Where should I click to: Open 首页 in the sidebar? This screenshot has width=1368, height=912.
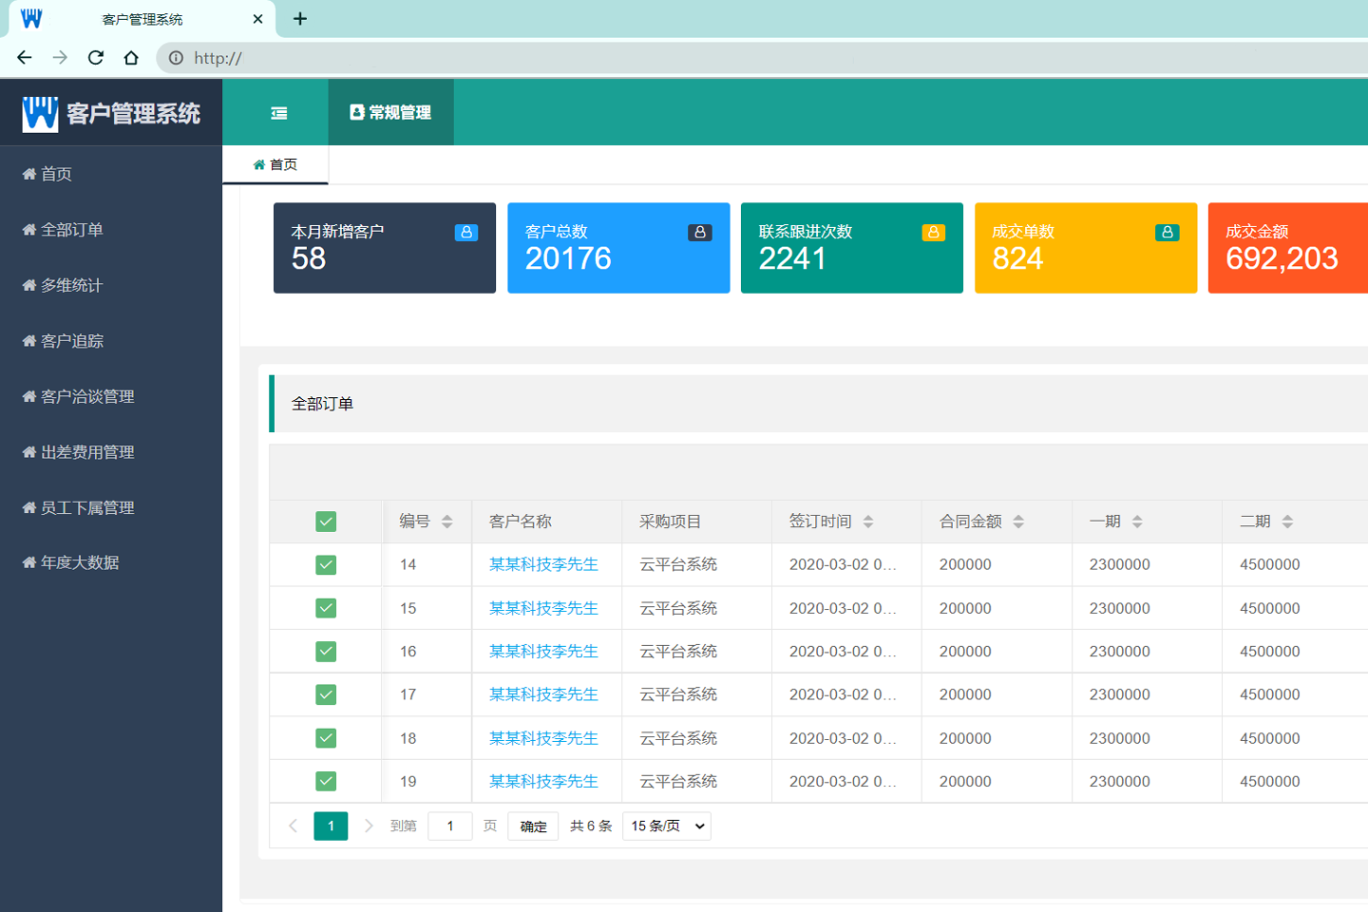(111, 174)
